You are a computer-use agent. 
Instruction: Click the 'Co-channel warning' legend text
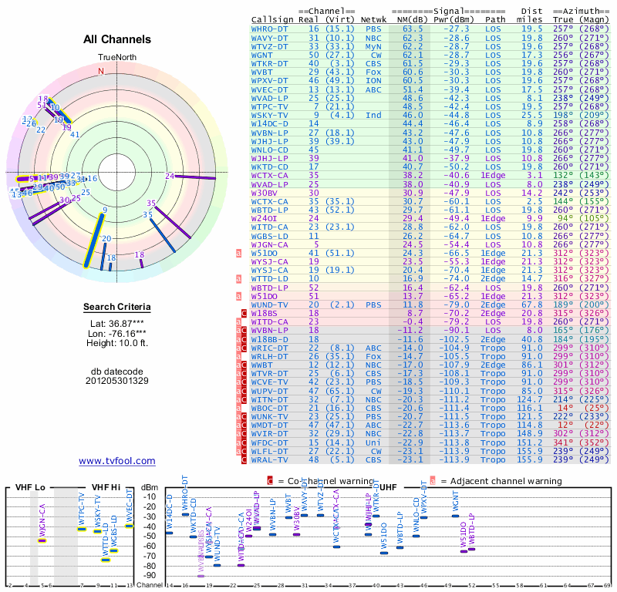[x=331, y=481]
